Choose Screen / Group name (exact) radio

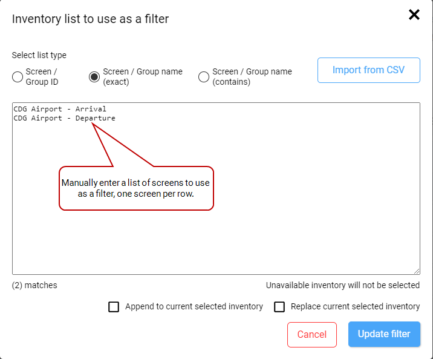94,77
